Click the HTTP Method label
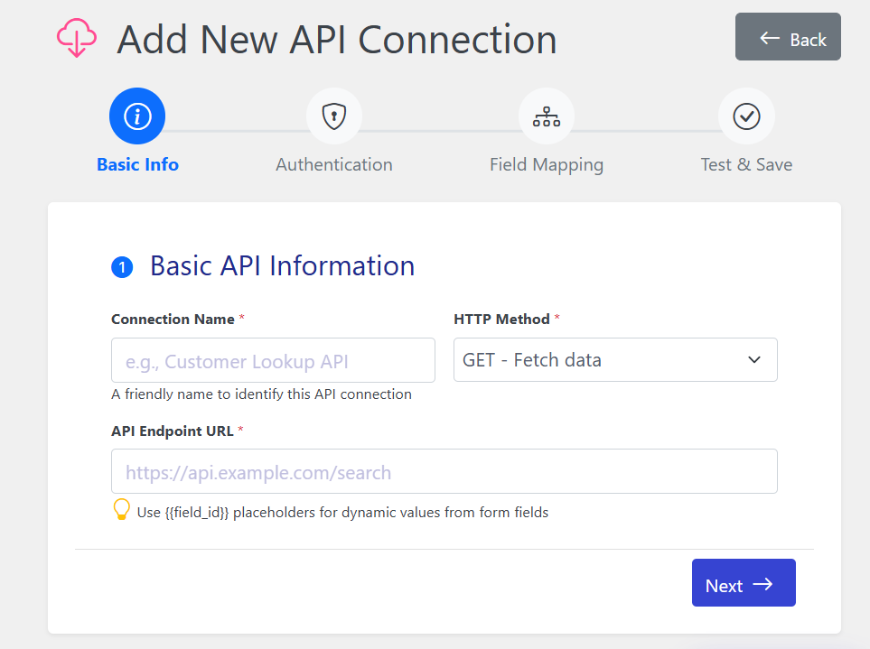This screenshot has height=649, width=870. 501,320
